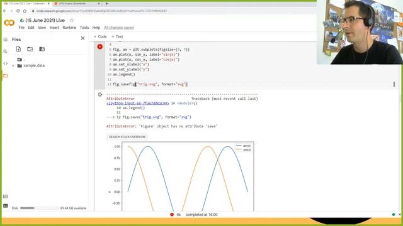The width and height of the screenshot is (403, 226).
Task: Select the Files folder sidebar icon
Action: point(6,75)
